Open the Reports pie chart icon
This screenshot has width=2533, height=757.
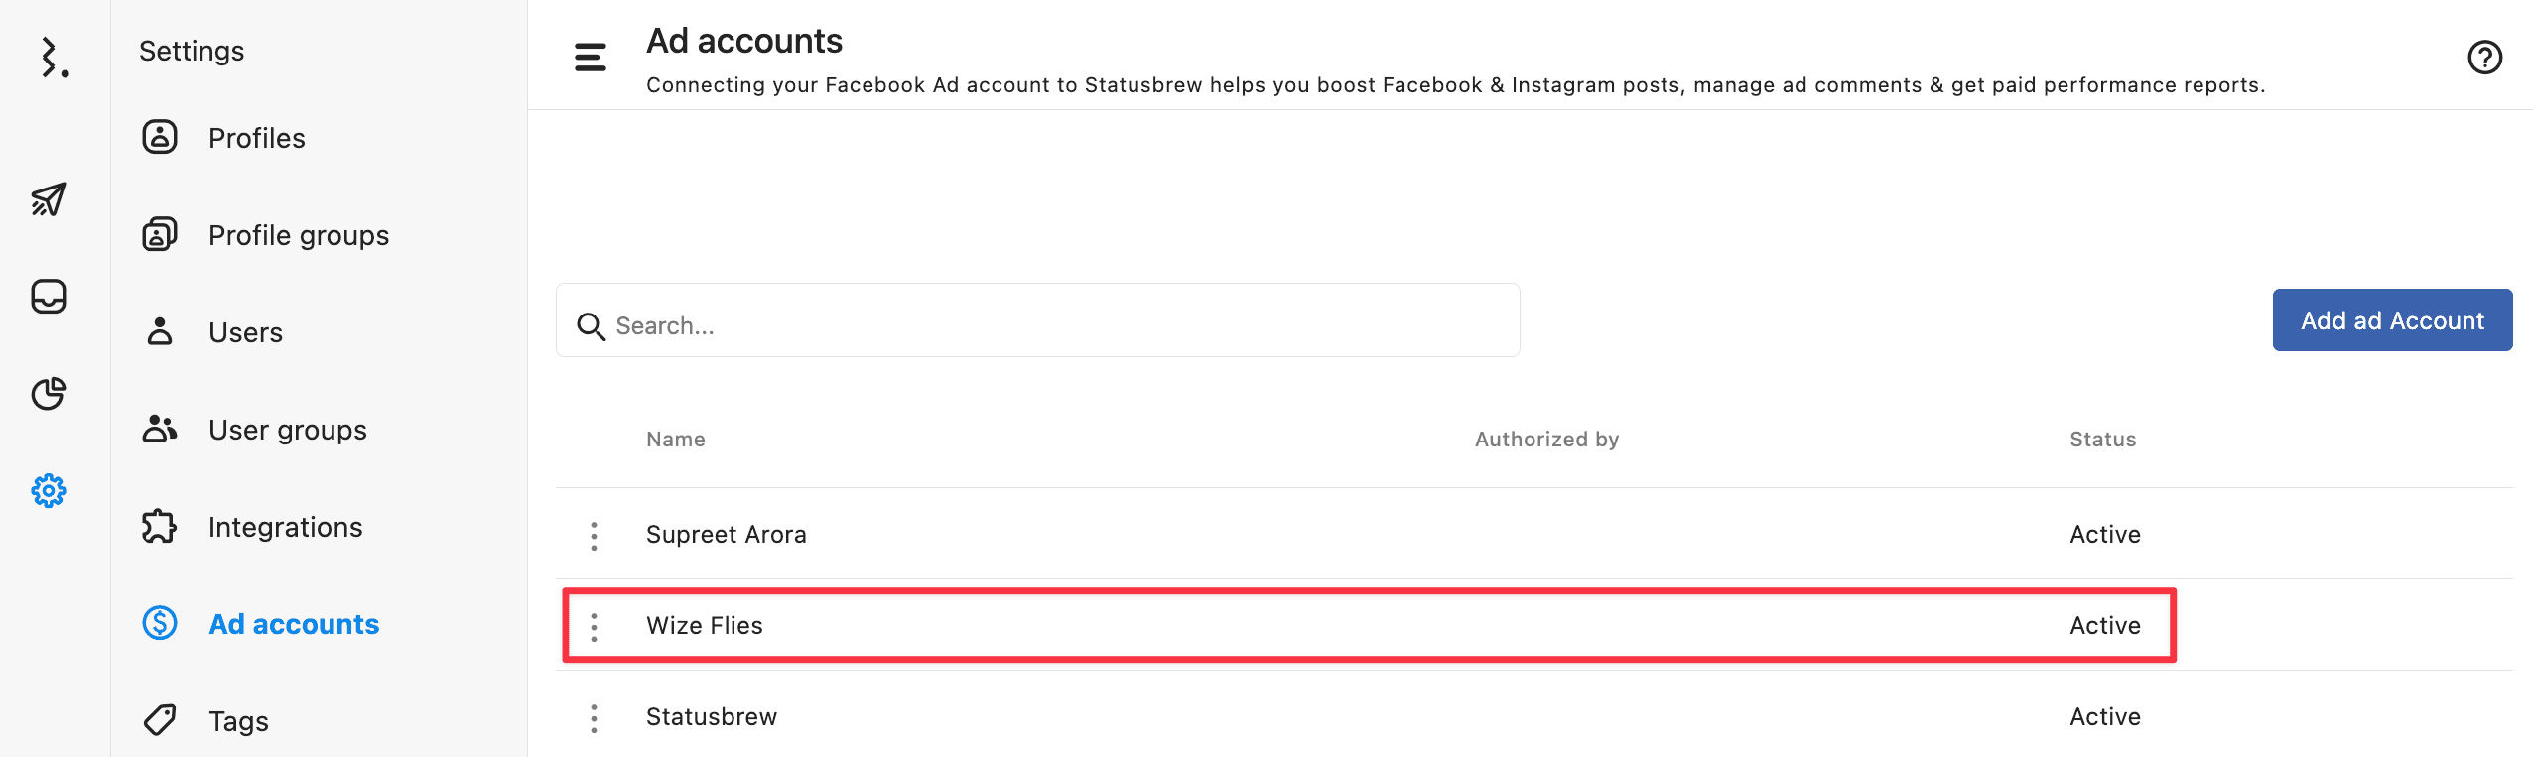[49, 394]
